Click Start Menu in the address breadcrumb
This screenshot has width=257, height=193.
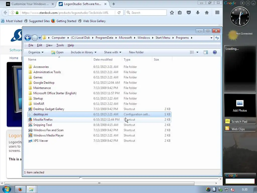coord(163,38)
